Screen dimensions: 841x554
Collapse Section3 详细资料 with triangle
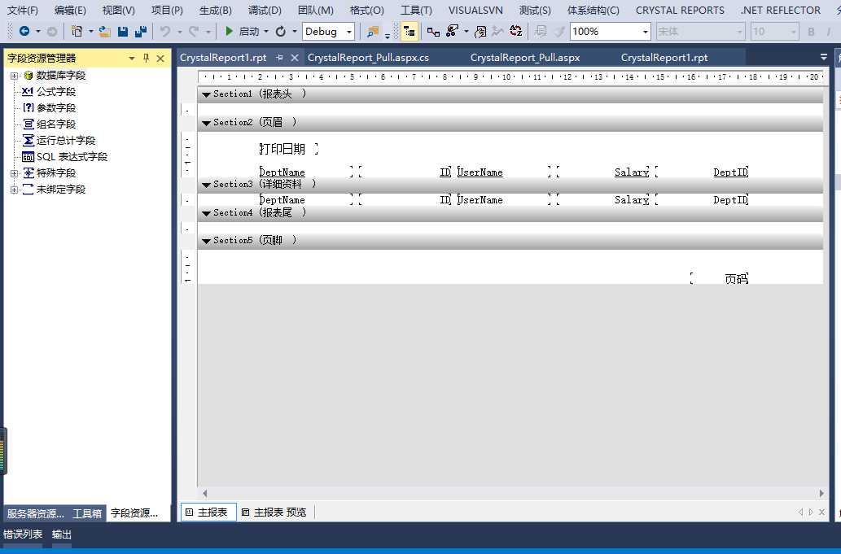[x=206, y=185]
